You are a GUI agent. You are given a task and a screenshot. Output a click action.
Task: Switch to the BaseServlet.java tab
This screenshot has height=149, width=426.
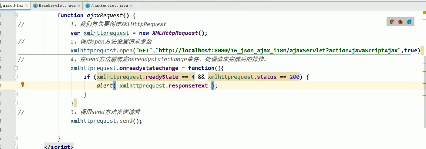tap(57, 5)
